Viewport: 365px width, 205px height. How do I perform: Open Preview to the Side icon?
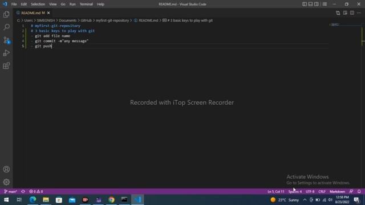click(345, 13)
